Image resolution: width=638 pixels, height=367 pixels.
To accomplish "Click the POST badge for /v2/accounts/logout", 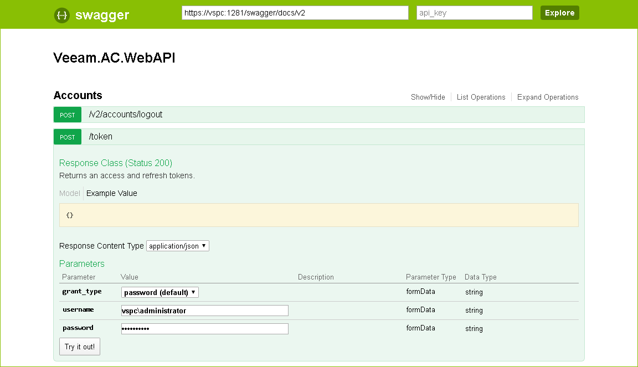I will [x=68, y=115].
